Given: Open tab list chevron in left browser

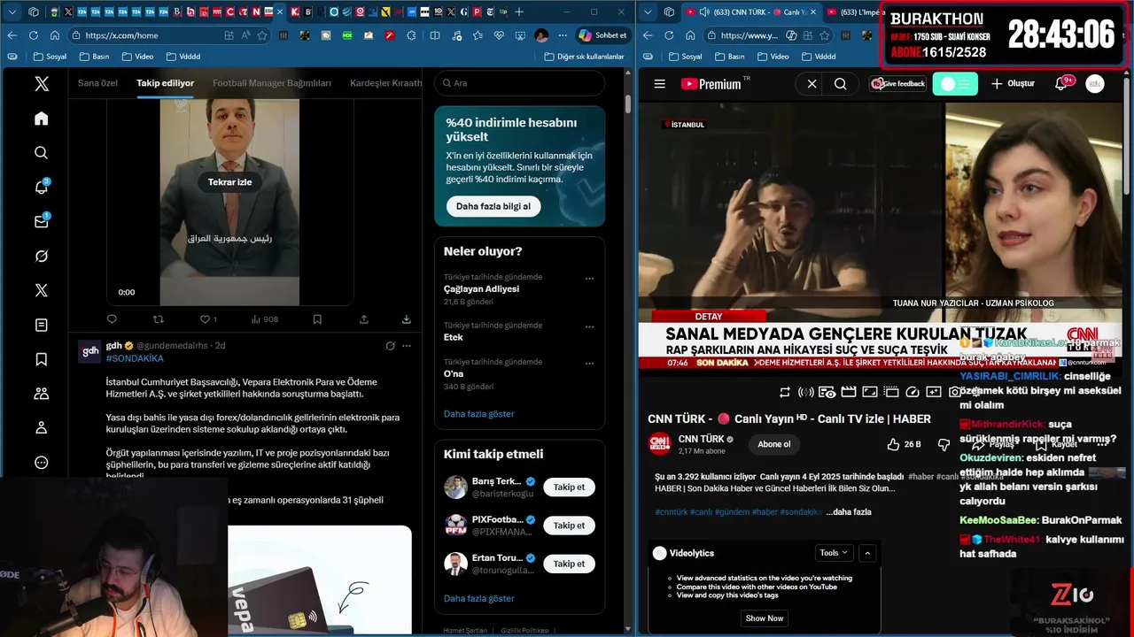Looking at the screenshot, I should (12, 12).
